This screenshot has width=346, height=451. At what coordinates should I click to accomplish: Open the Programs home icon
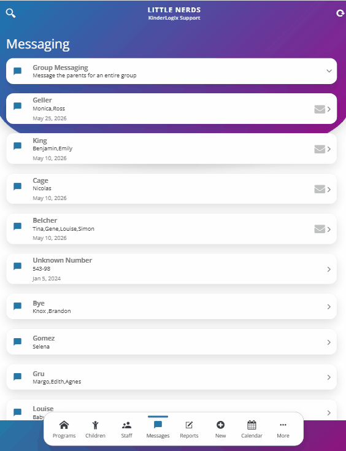point(64,425)
